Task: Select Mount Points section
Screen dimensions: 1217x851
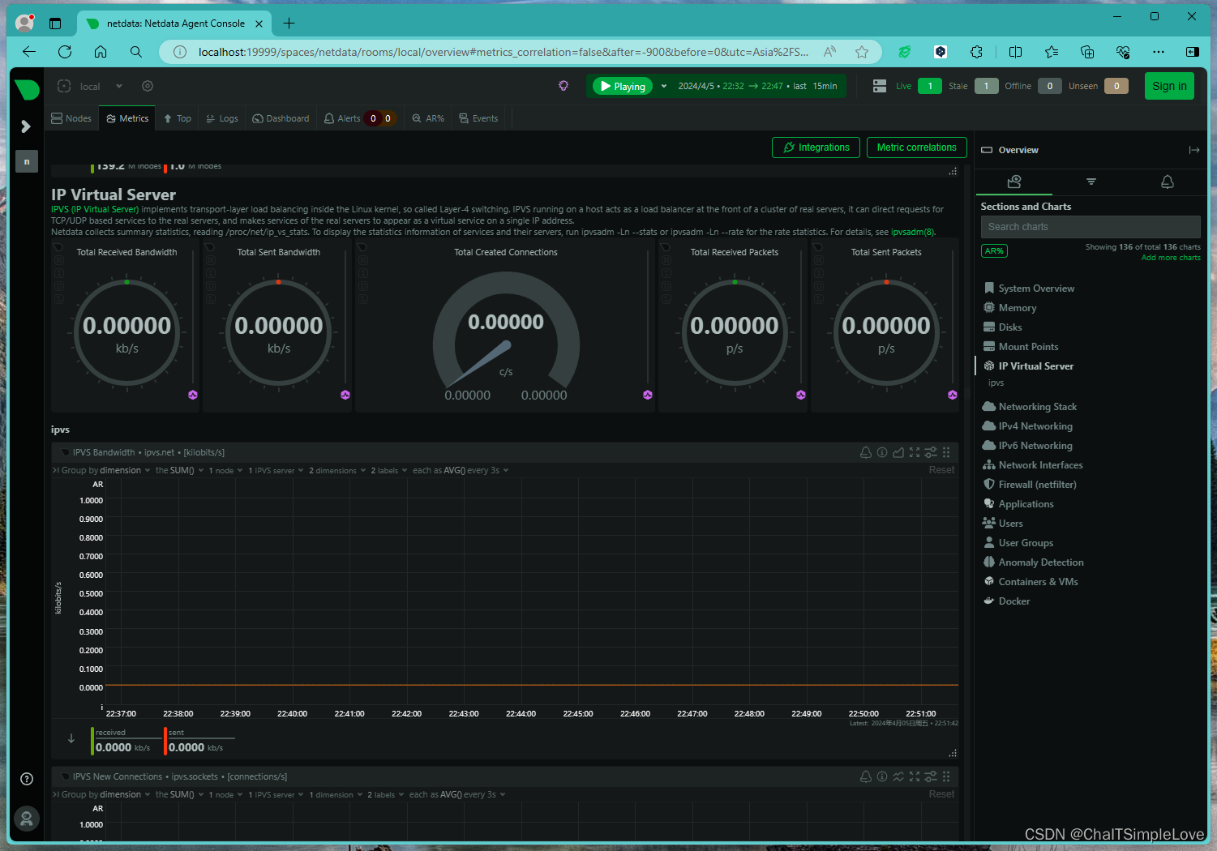Action: click(1028, 347)
